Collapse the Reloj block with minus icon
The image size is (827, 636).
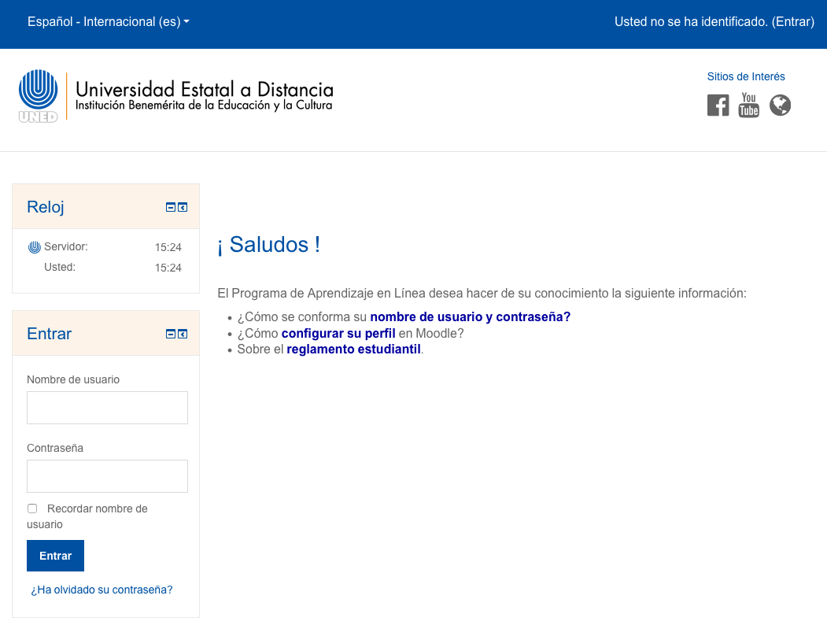[171, 208]
